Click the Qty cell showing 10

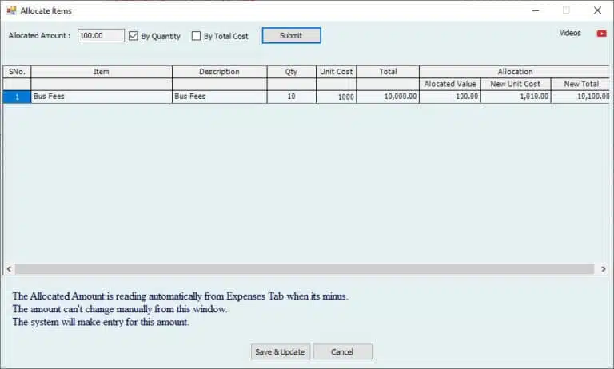tap(291, 97)
